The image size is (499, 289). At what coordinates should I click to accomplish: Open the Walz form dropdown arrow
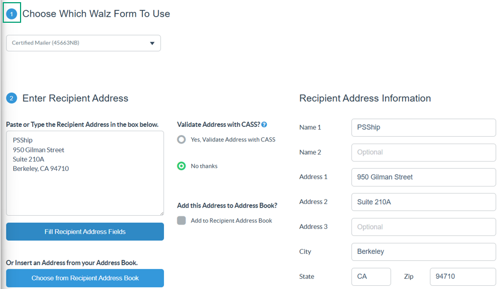point(152,43)
